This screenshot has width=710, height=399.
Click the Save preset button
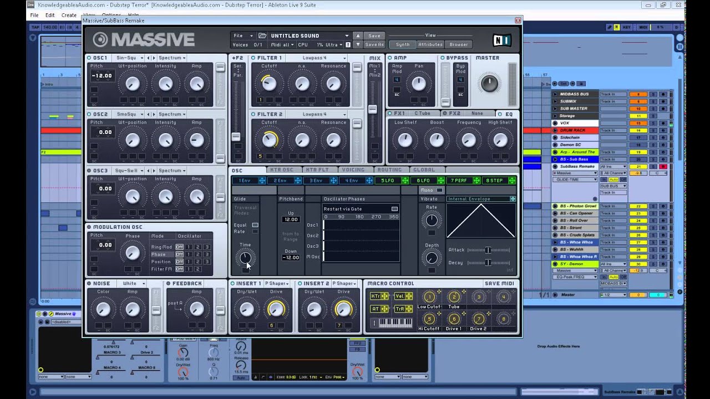tap(374, 35)
